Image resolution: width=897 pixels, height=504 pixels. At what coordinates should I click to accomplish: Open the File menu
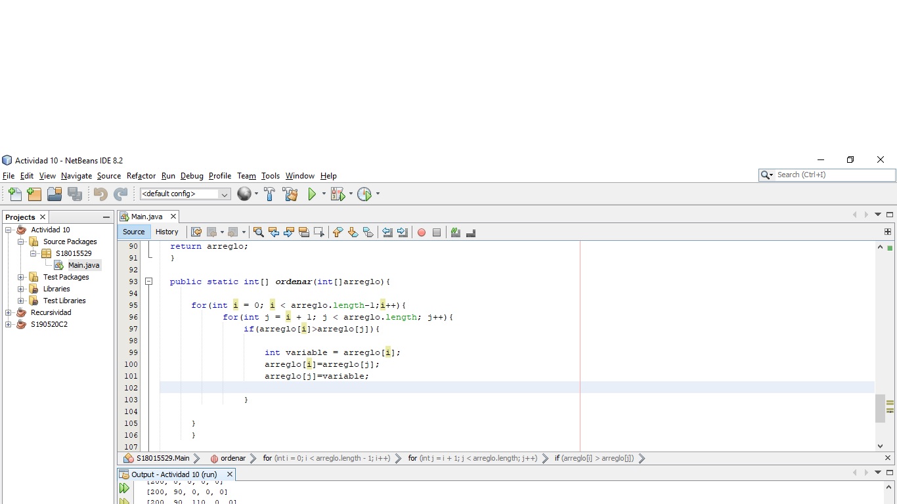9,176
